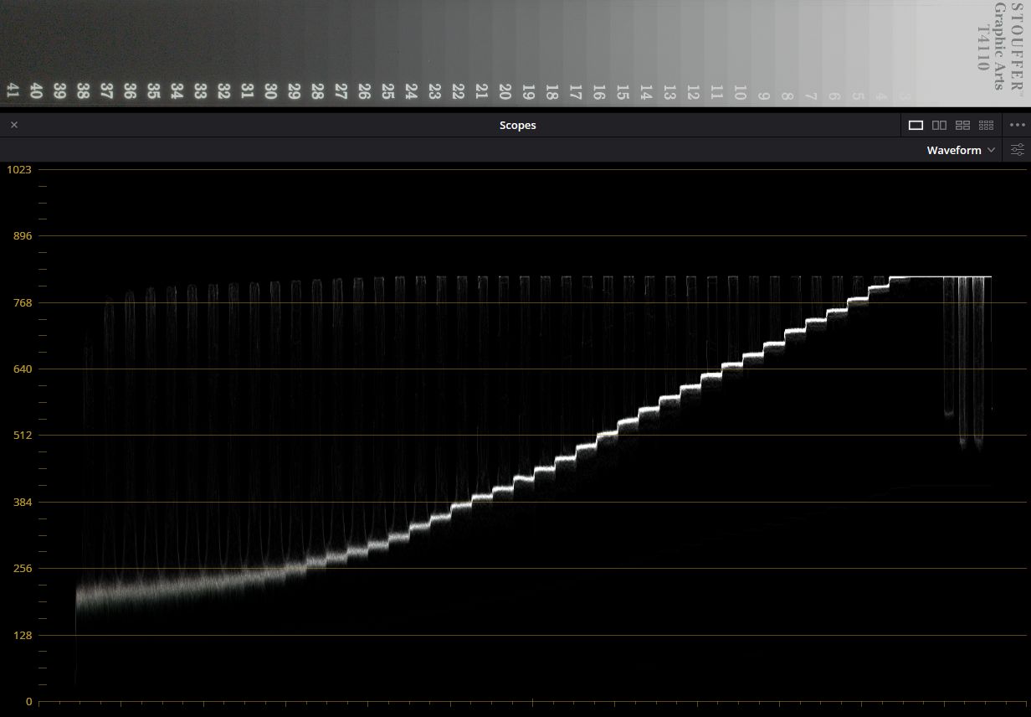The image size is (1031, 717).
Task: Open waveform settings sliders icon
Action: click(1018, 150)
